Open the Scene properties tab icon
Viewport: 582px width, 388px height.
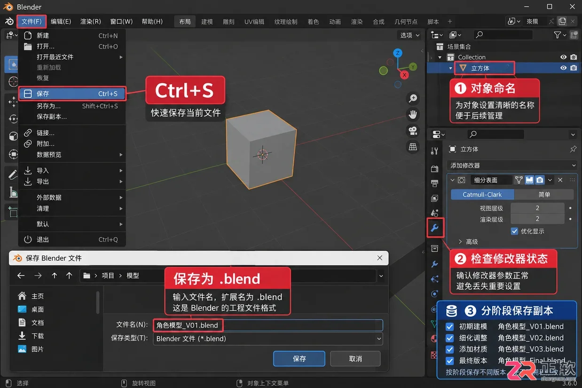(434, 213)
